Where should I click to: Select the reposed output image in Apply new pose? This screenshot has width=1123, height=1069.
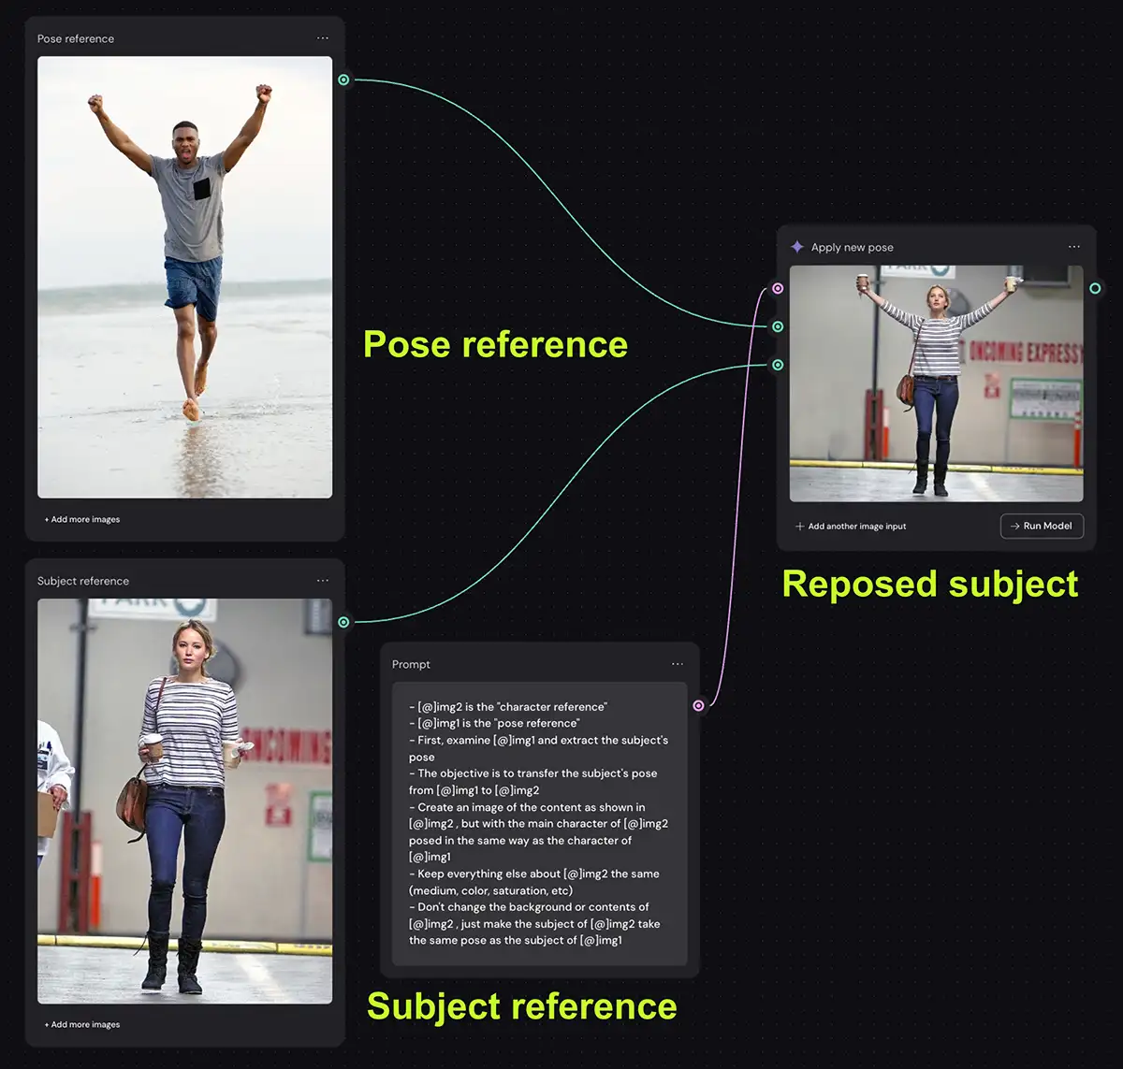click(x=936, y=383)
